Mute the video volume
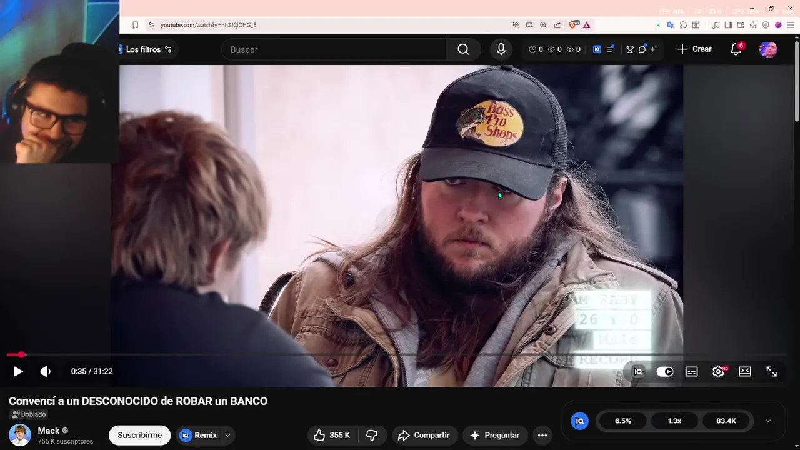The height and width of the screenshot is (450, 800). (46, 371)
